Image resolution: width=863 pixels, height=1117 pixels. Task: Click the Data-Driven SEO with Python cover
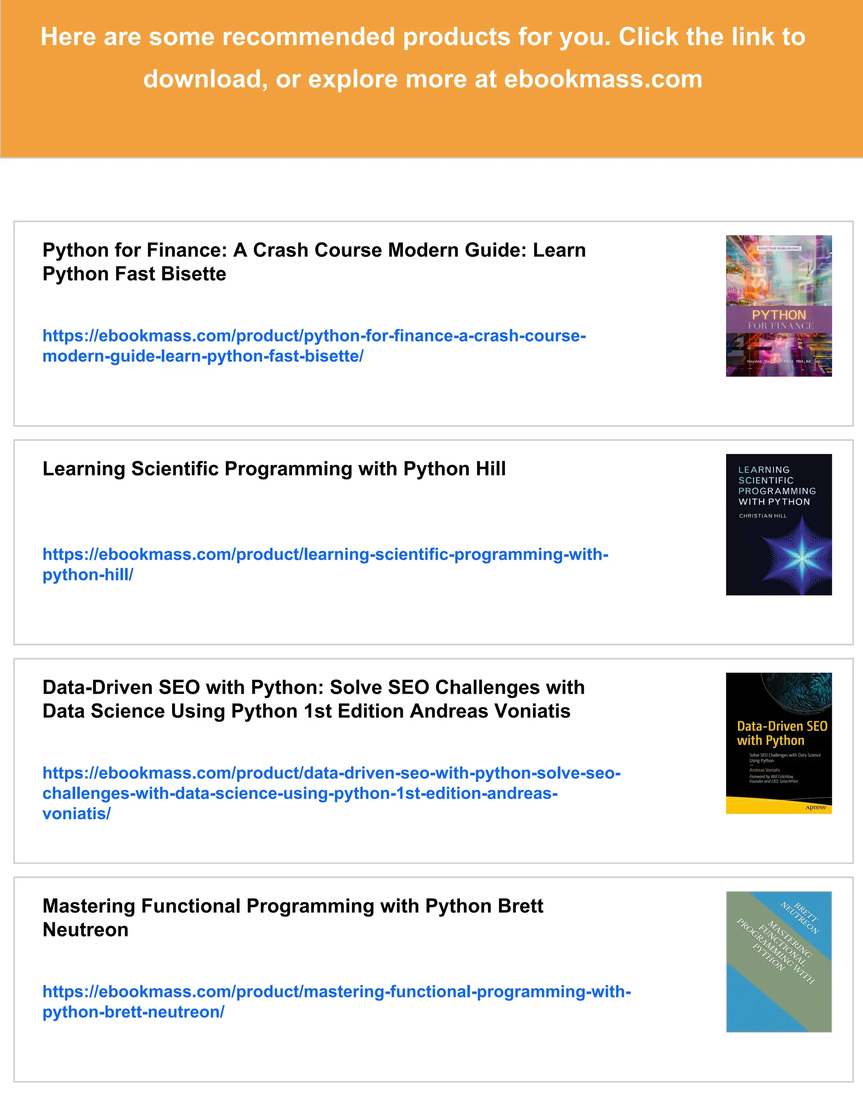tap(778, 743)
